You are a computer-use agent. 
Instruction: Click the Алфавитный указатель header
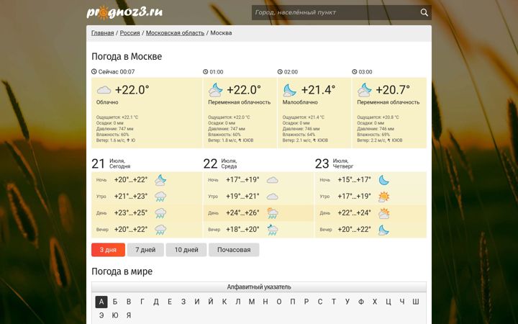point(259,287)
